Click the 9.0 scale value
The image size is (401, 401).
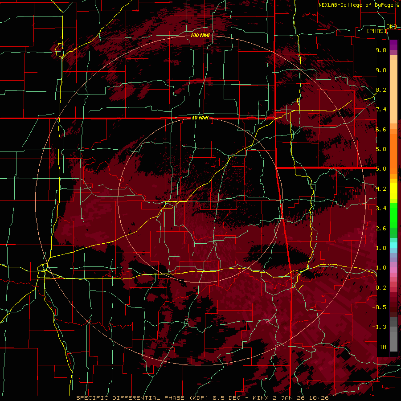click(381, 70)
